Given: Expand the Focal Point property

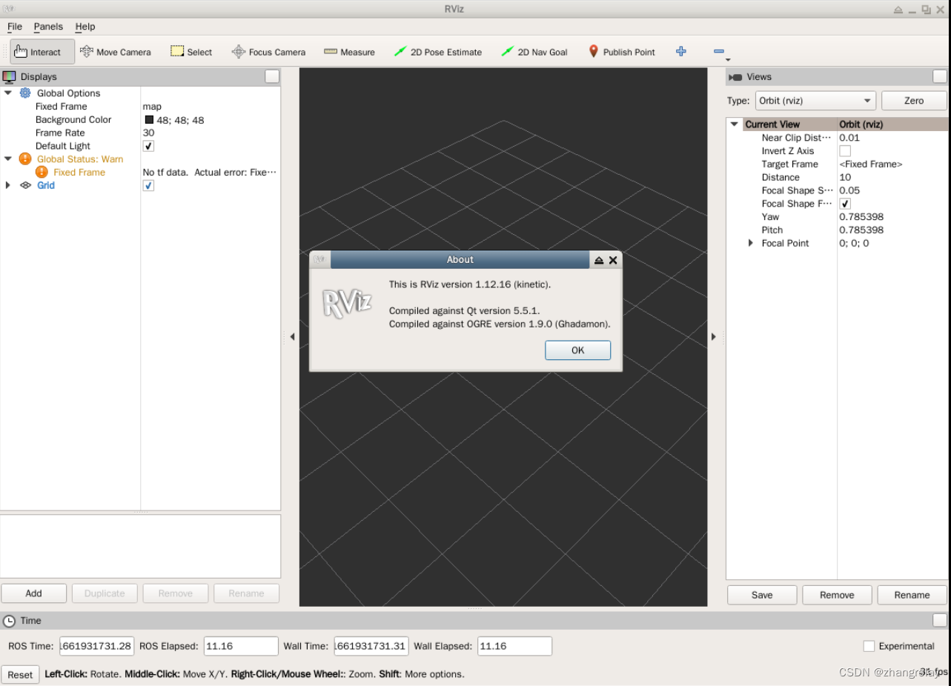Looking at the screenshot, I should (x=750, y=243).
